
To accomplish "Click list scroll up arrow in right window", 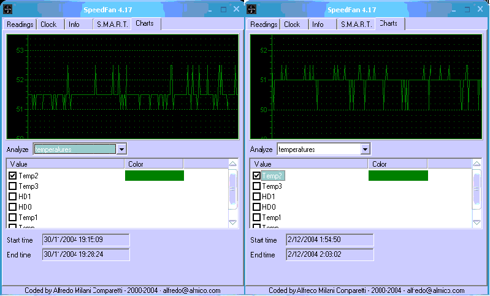I will coord(477,164).
